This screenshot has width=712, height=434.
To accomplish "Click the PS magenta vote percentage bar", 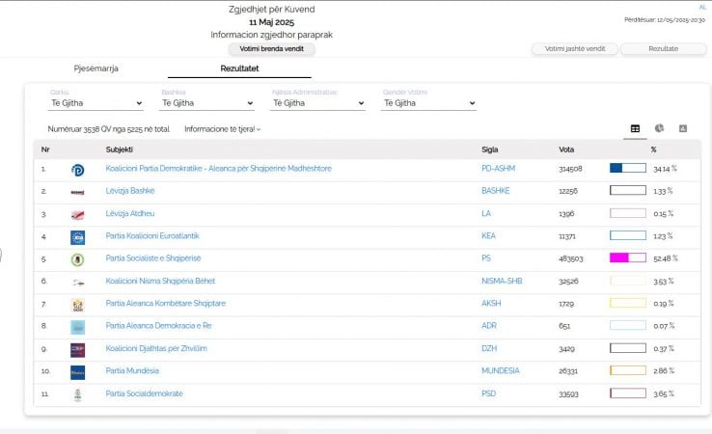I will (x=627, y=258).
